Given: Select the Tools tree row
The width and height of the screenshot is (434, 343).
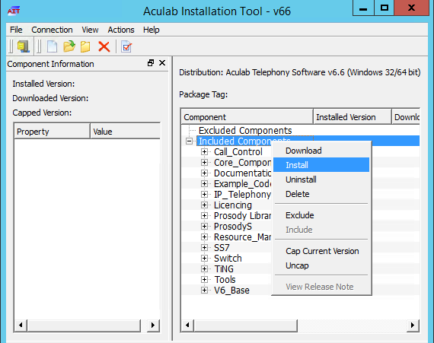Looking at the screenshot, I should pyautogui.click(x=225, y=279).
